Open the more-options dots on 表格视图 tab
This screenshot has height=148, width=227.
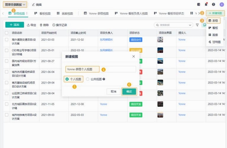tap(27, 13)
